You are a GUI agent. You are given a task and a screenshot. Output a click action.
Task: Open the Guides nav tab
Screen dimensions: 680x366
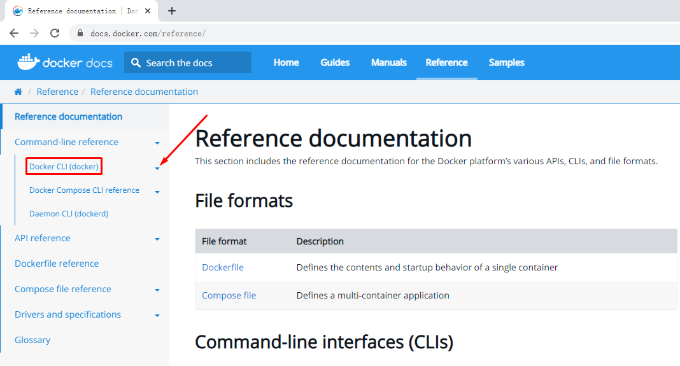click(335, 62)
